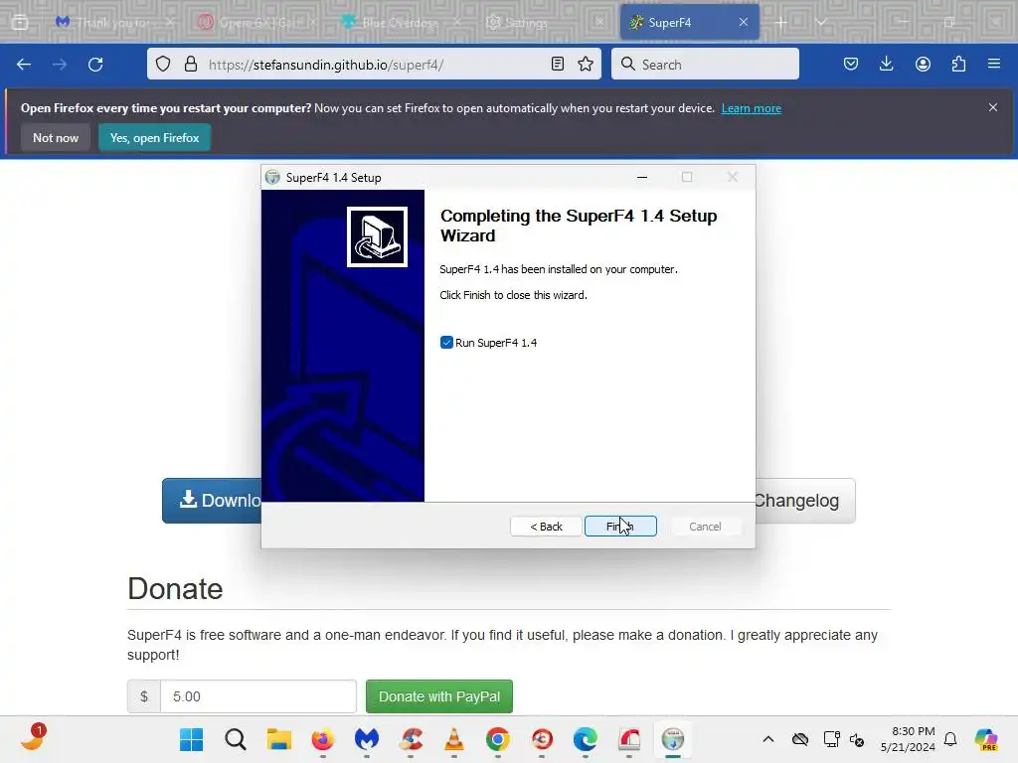Click Donate with PayPal button

438,696
